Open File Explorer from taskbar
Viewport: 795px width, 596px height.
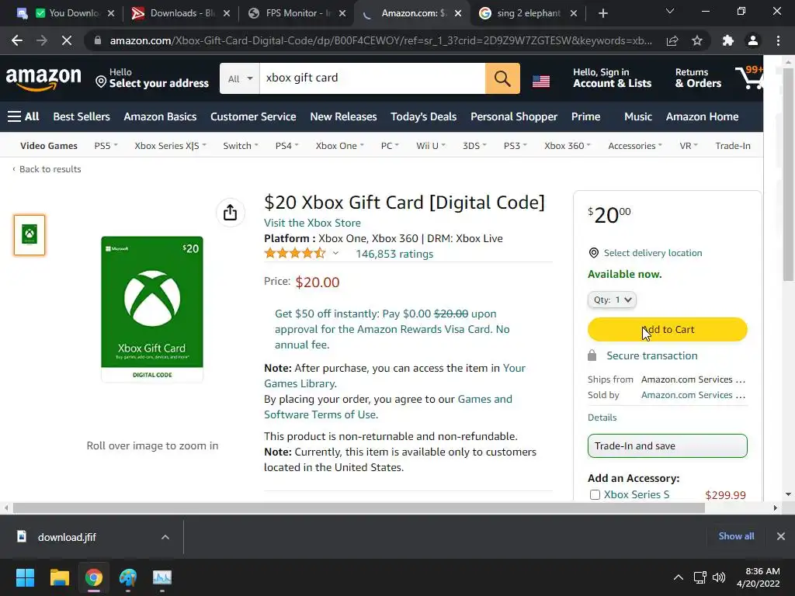pos(59,577)
